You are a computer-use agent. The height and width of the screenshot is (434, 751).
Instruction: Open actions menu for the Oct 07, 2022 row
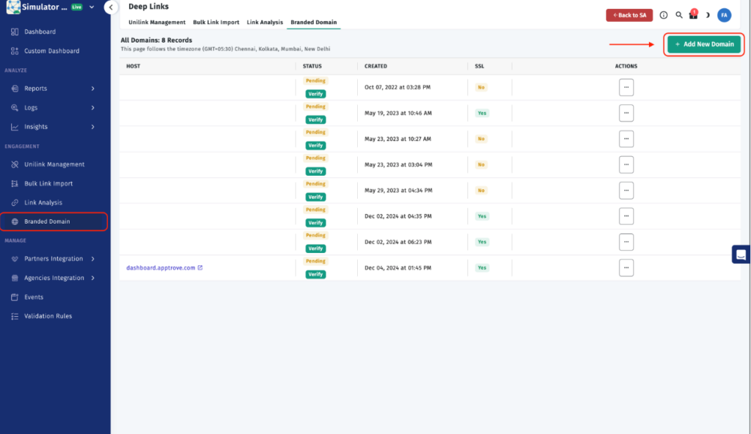[626, 87]
